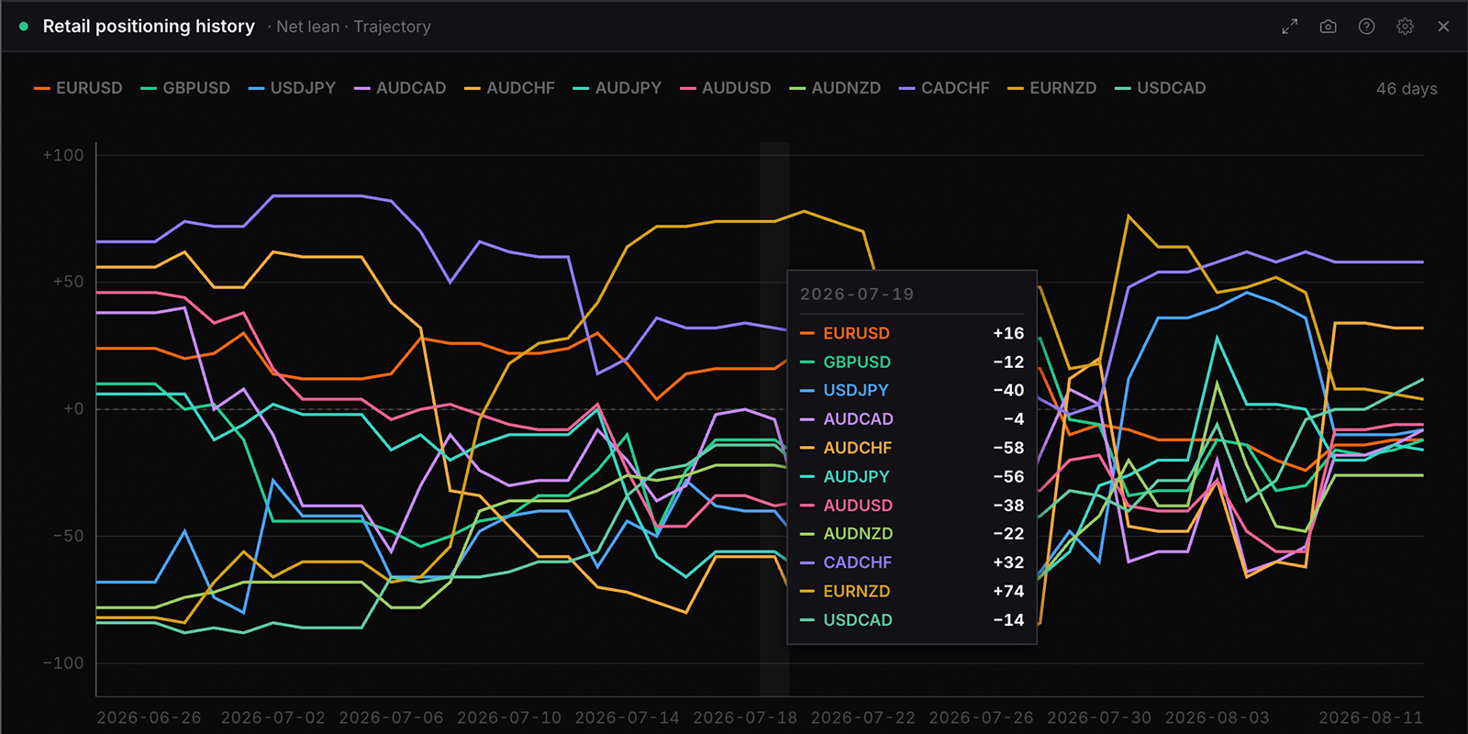
Task: Click x-axis date 2026-07-30
Action: click(1099, 717)
